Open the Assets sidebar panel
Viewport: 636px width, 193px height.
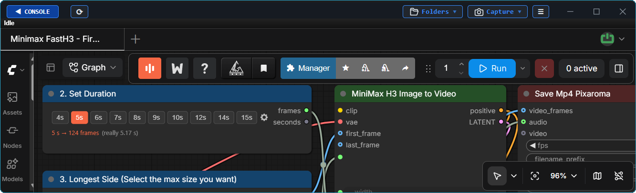12,104
